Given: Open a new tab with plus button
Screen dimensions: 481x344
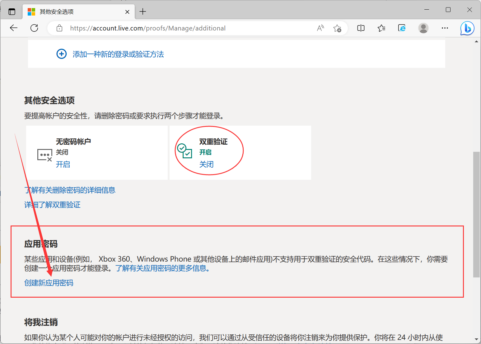Looking at the screenshot, I should point(143,12).
